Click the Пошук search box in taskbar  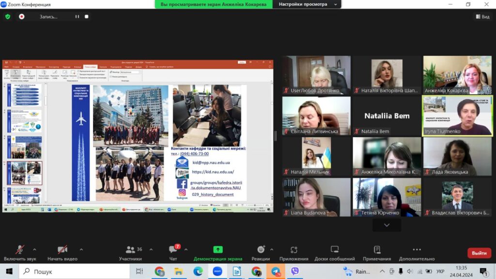click(x=73, y=271)
